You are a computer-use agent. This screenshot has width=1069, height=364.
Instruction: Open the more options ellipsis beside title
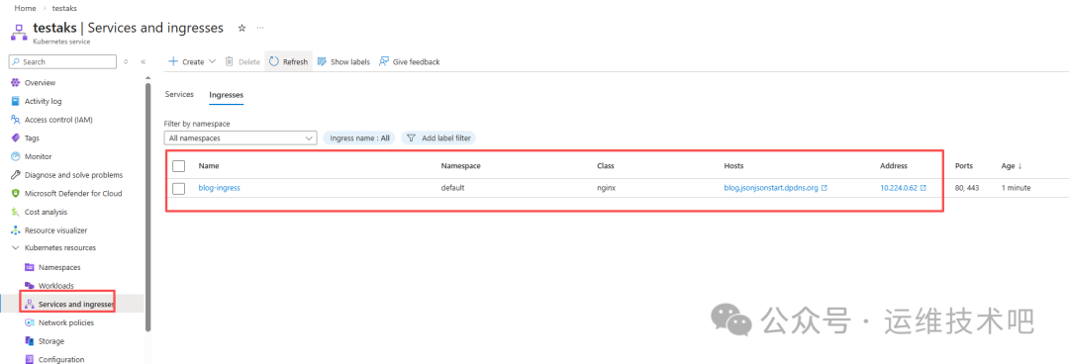(259, 28)
